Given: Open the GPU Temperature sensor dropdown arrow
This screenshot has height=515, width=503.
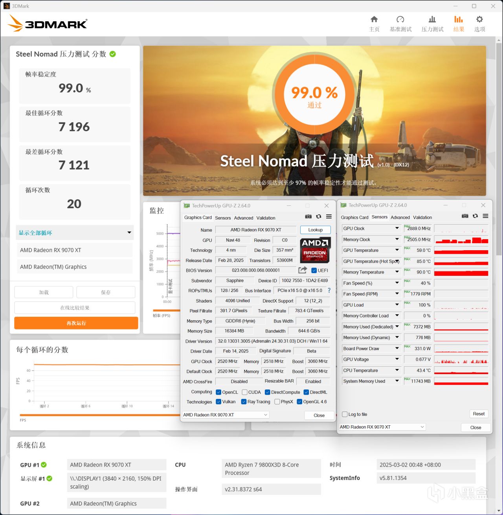Looking at the screenshot, I should 397,250.
